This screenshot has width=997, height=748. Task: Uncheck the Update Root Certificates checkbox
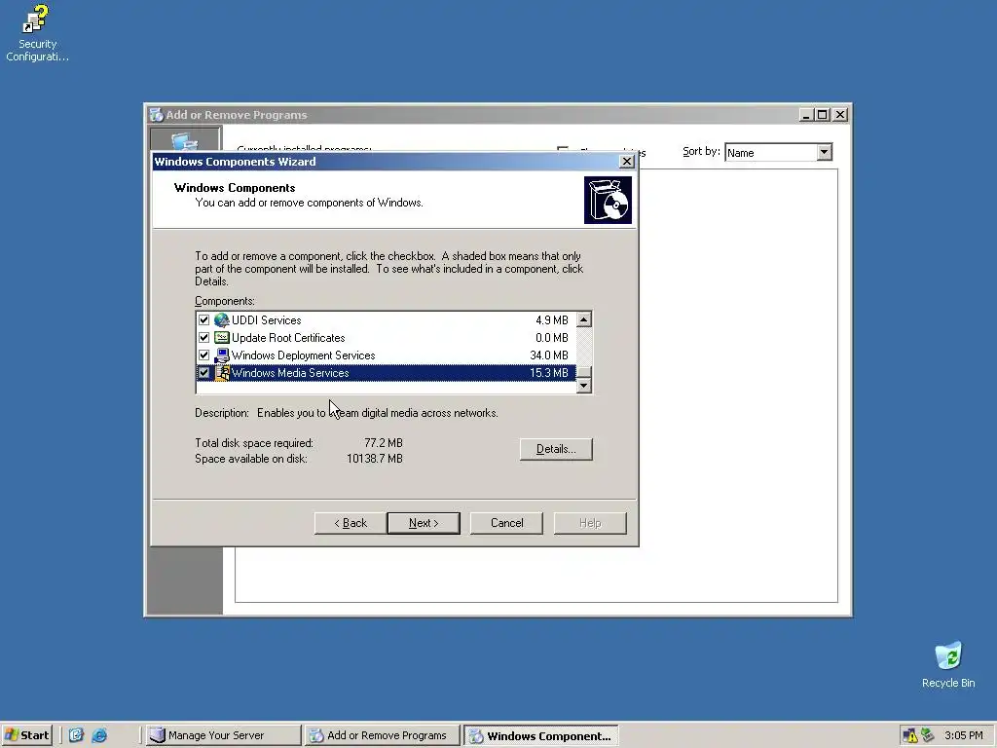203,338
